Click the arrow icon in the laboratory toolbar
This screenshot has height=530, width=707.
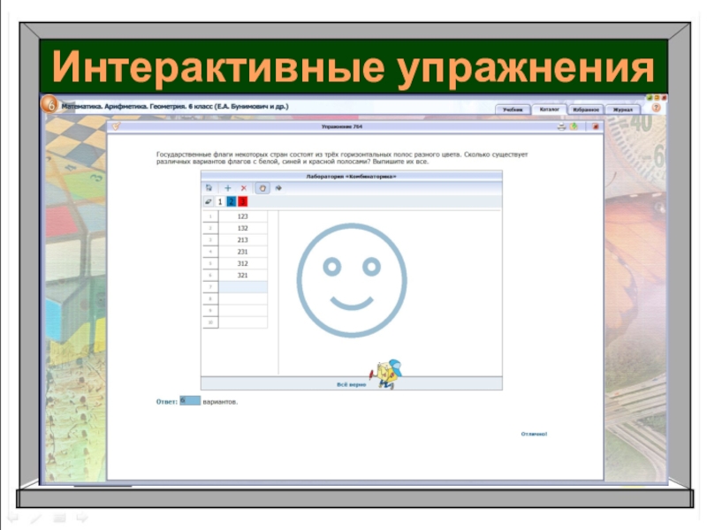(278, 188)
